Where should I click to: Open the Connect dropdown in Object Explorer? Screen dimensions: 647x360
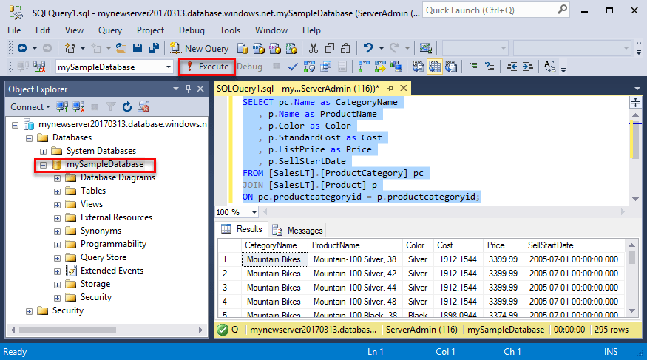click(30, 107)
